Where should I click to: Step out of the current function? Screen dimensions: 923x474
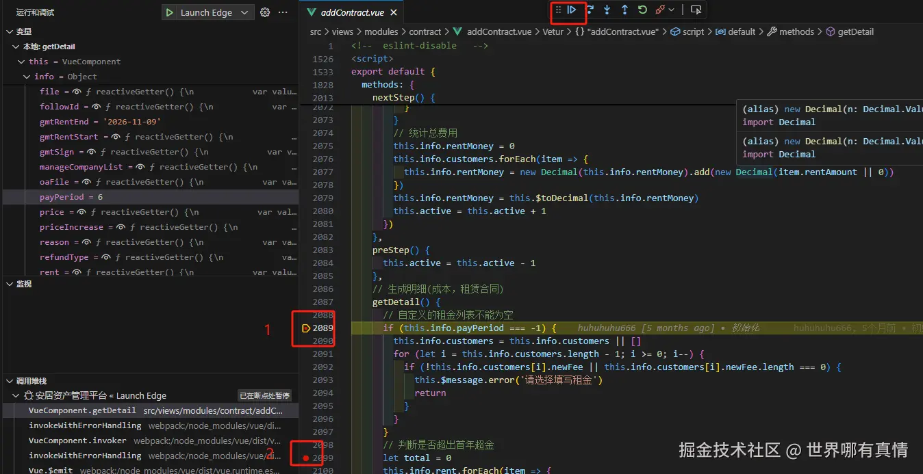pyautogui.click(x=624, y=10)
